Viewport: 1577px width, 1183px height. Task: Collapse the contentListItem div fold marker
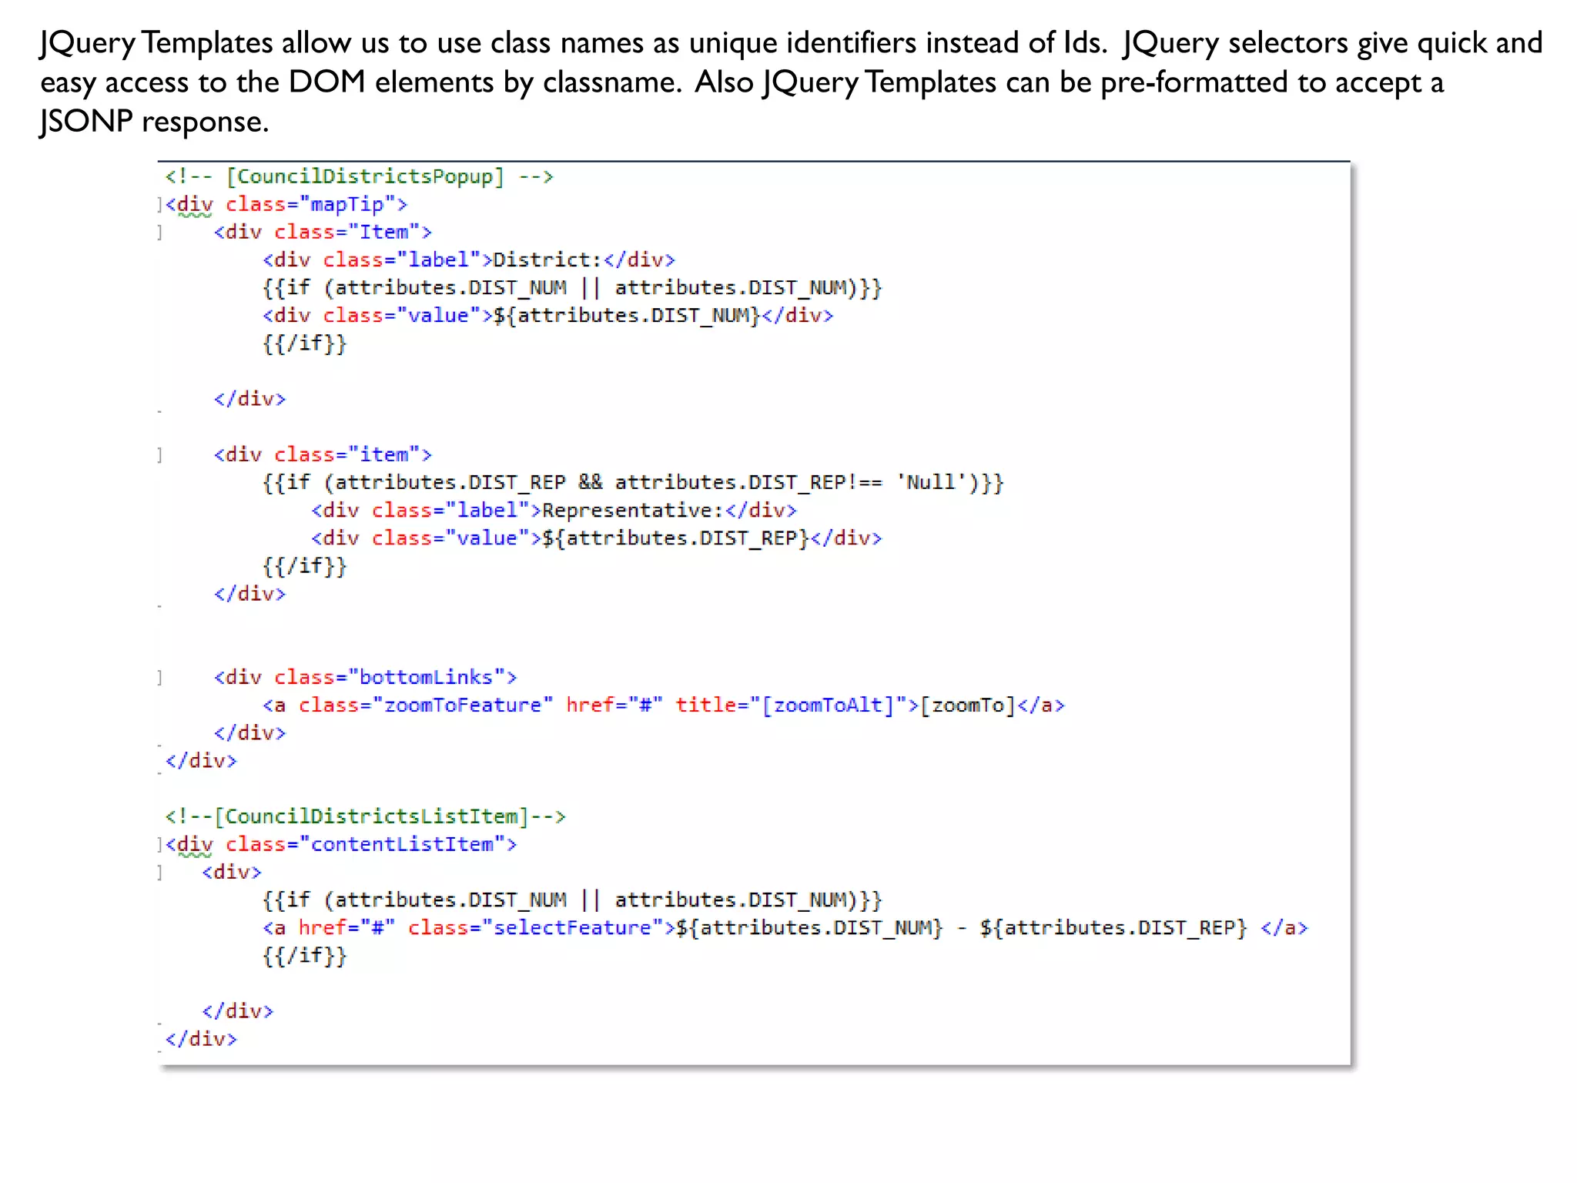[x=160, y=844]
